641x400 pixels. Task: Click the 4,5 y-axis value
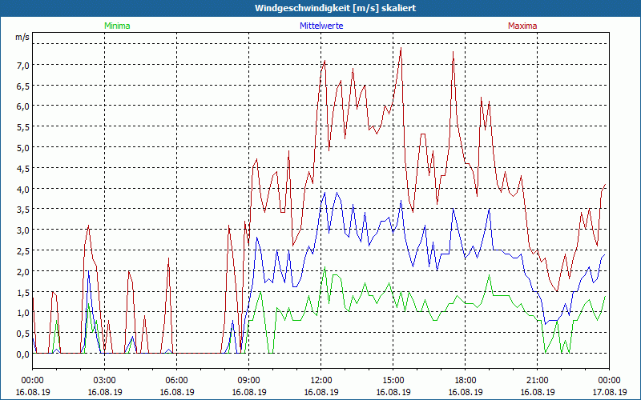pyautogui.click(x=22, y=169)
